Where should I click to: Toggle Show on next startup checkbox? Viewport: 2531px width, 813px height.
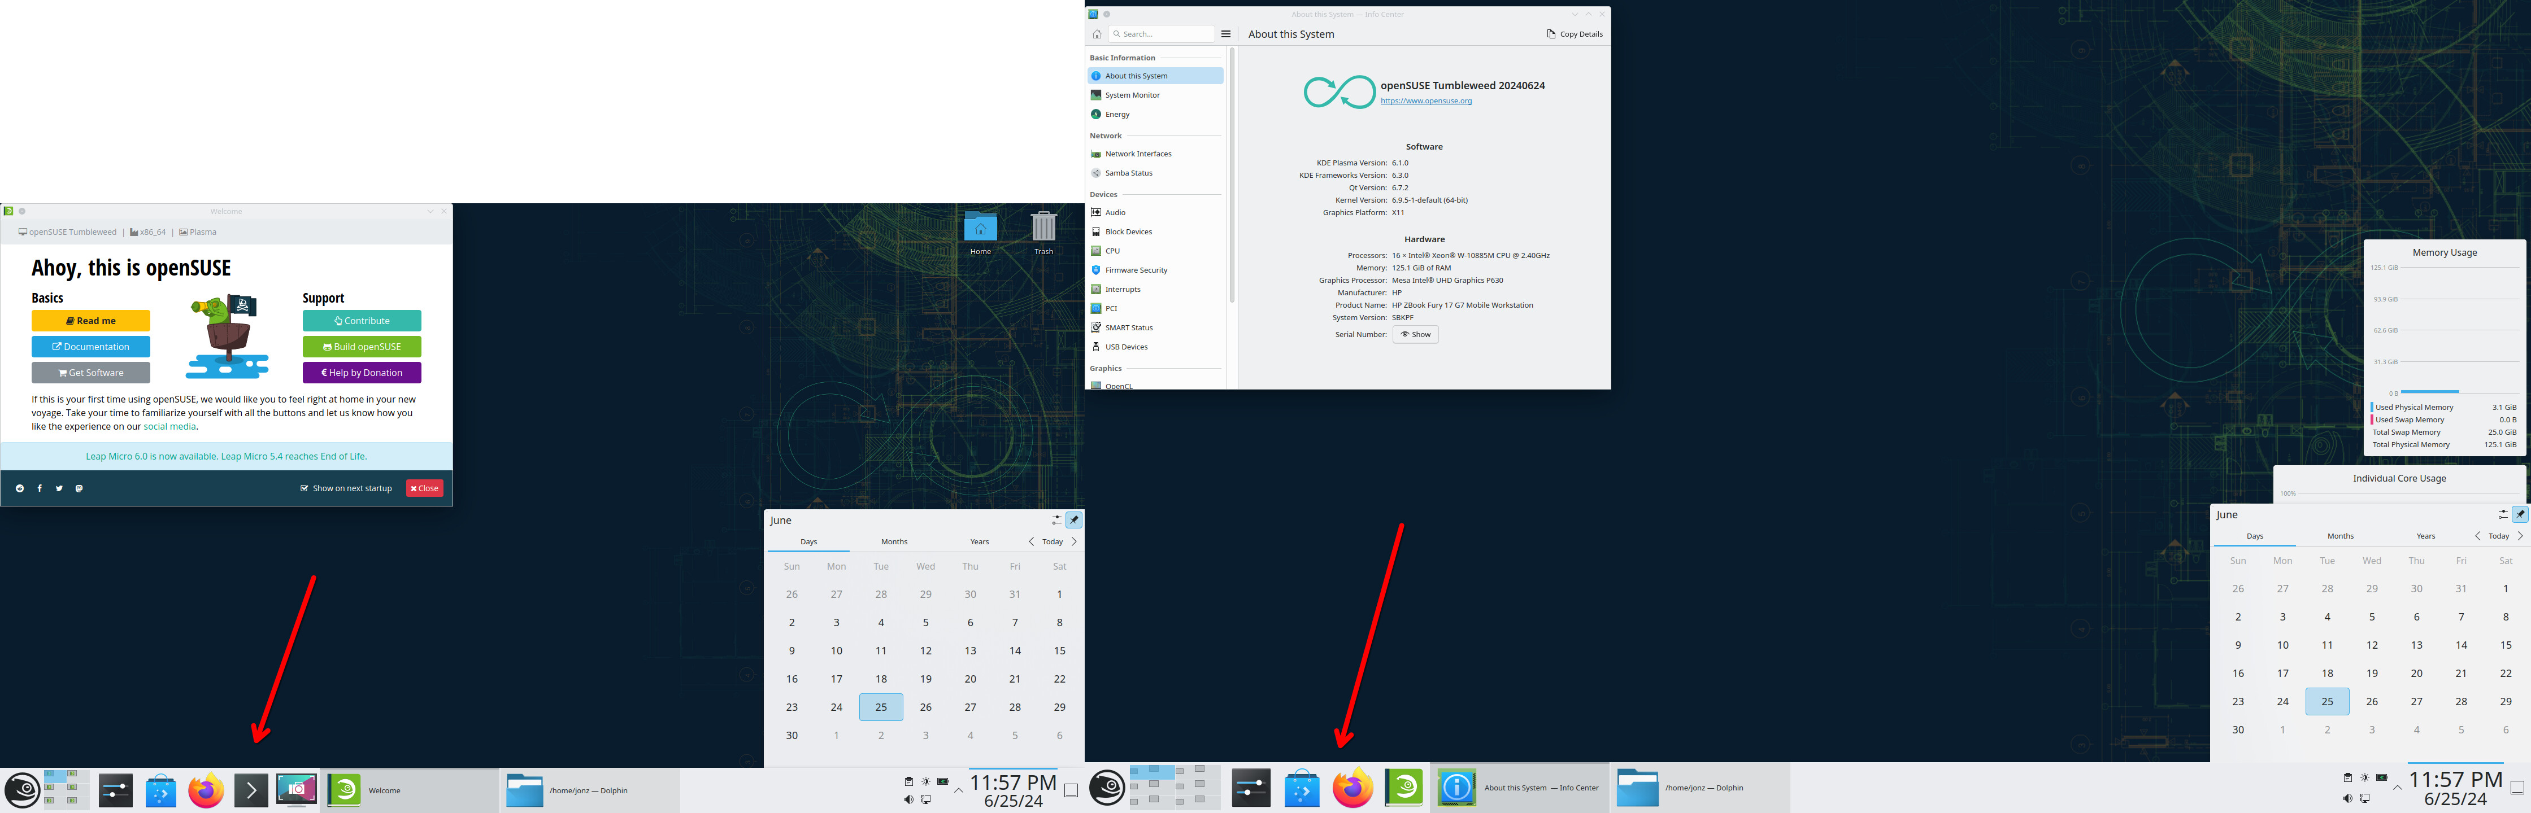point(305,488)
